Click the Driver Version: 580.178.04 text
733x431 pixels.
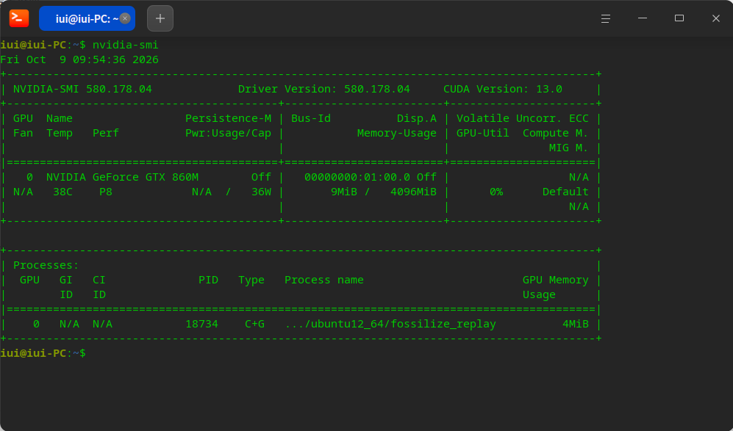click(324, 89)
